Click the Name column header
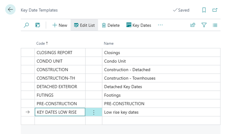241x134 pixels. pos(109,43)
